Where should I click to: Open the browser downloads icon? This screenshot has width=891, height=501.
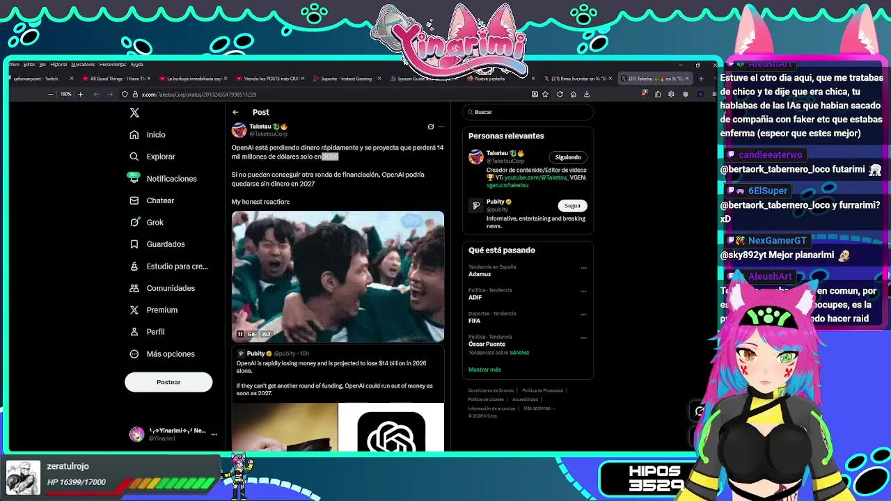[x=587, y=94]
